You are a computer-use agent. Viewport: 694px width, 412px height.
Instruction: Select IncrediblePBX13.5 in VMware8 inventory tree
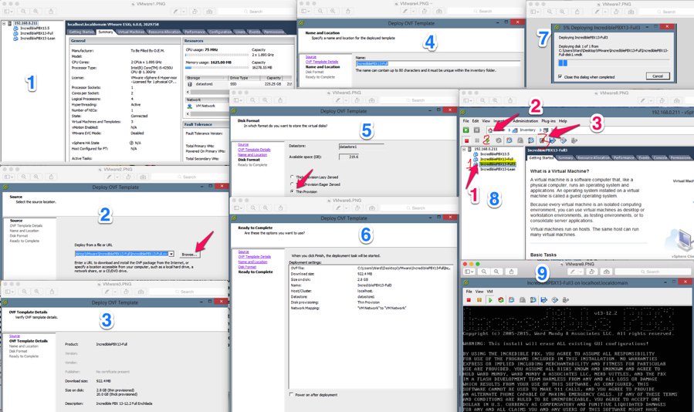(495, 154)
